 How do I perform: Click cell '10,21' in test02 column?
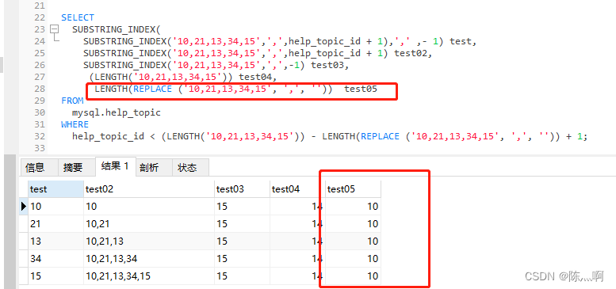point(149,223)
